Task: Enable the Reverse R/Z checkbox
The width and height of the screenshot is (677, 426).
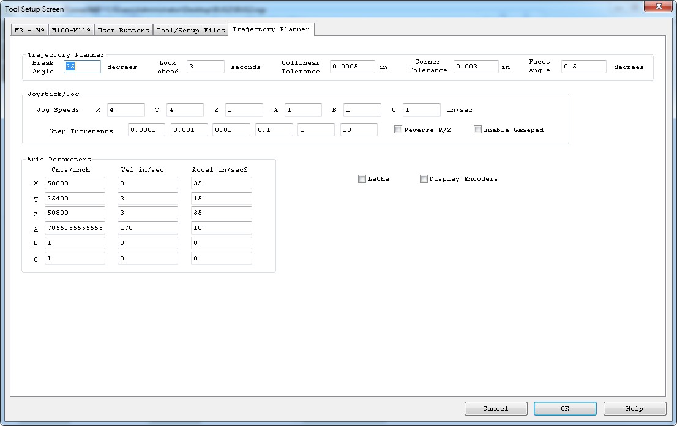Action: [x=398, y=130]
